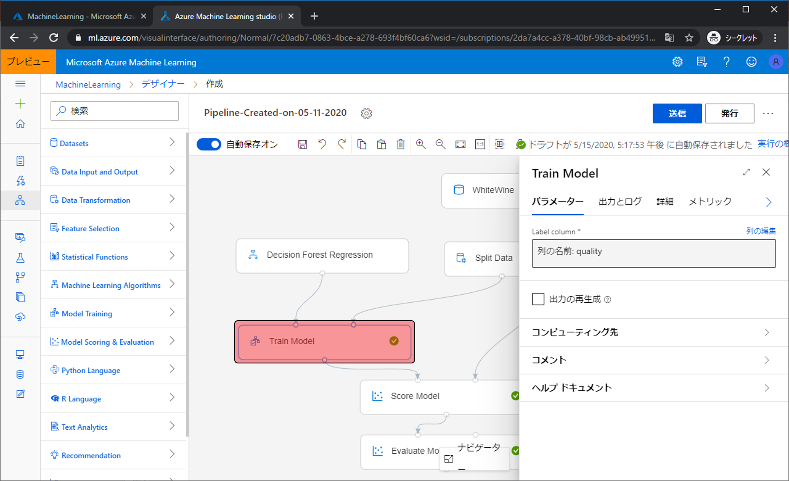Click the zoom out magnifier icon
The width and height of the screenshot is (789, 481).
coord(440,145)
